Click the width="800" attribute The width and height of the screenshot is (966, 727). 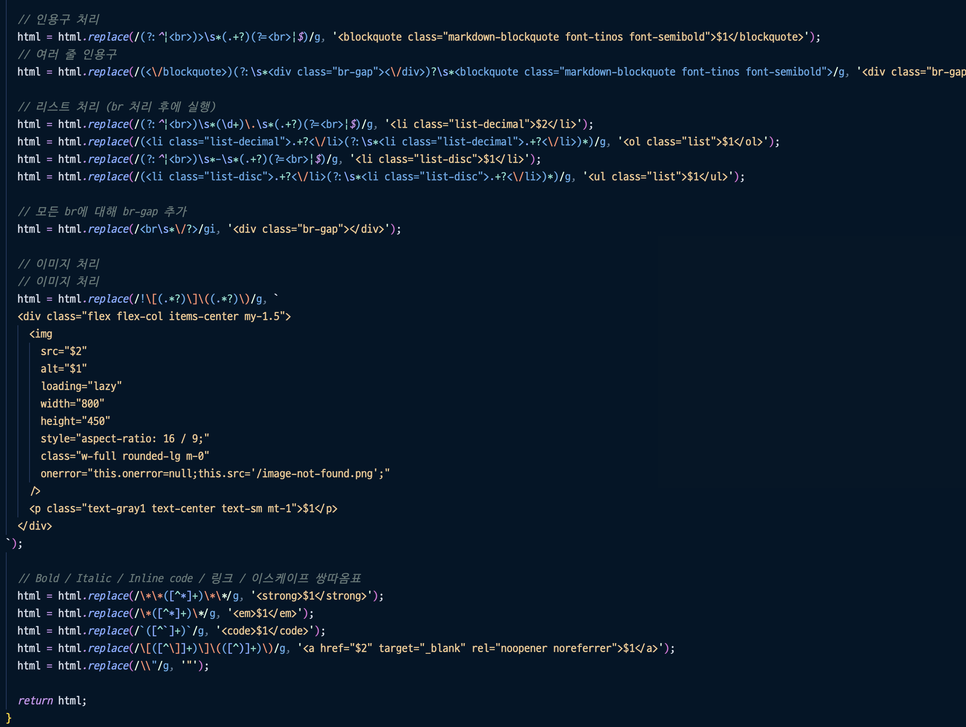pos(72,404)
